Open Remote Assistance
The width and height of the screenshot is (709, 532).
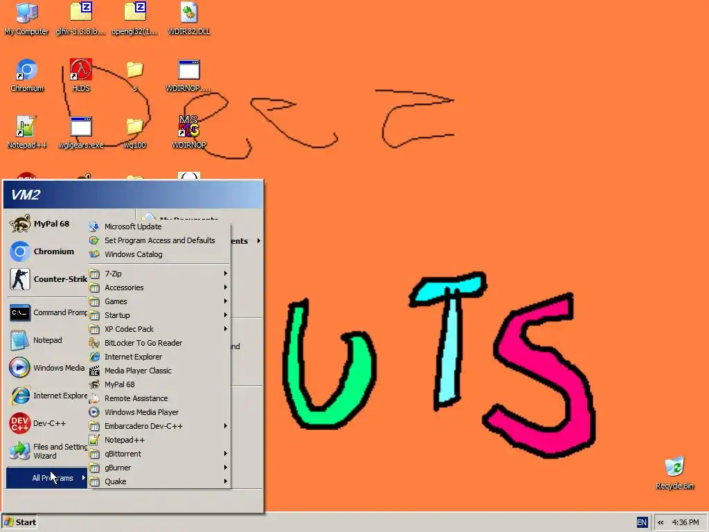[x=159, y=398]
